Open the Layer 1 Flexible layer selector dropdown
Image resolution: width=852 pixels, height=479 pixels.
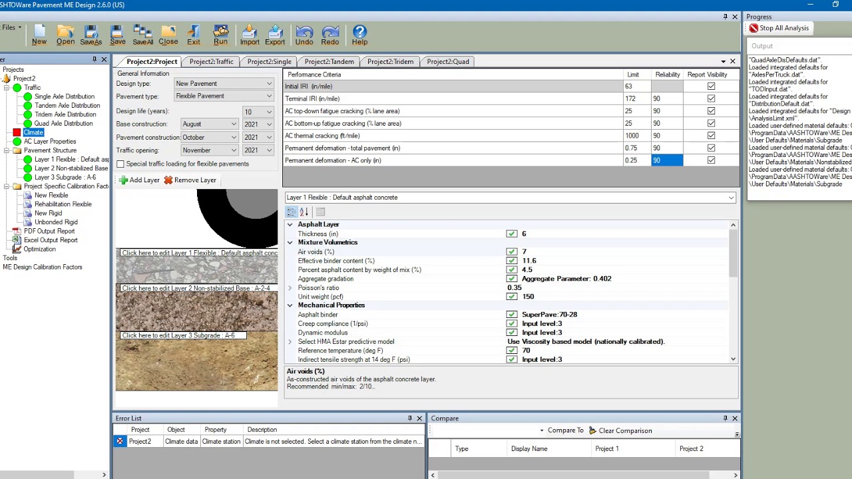click(x=731, y=198)
